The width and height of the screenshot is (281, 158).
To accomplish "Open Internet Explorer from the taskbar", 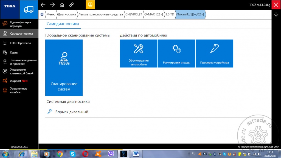I will click(22, 154).
